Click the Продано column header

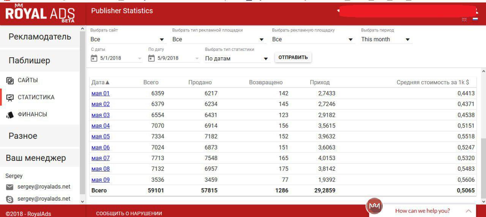200,82
